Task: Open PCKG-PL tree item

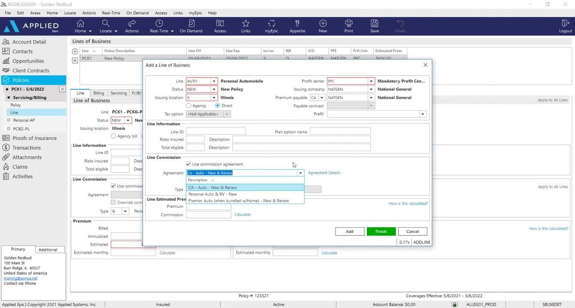Action: tap(21, 129)
